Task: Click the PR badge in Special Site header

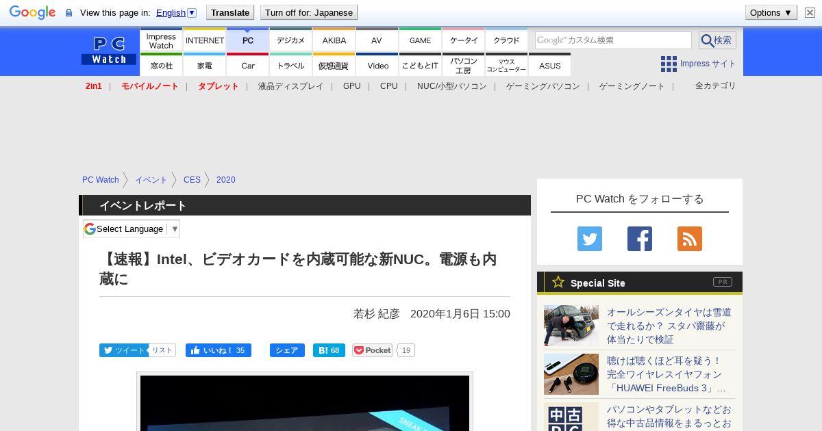Action: point(722,282)
